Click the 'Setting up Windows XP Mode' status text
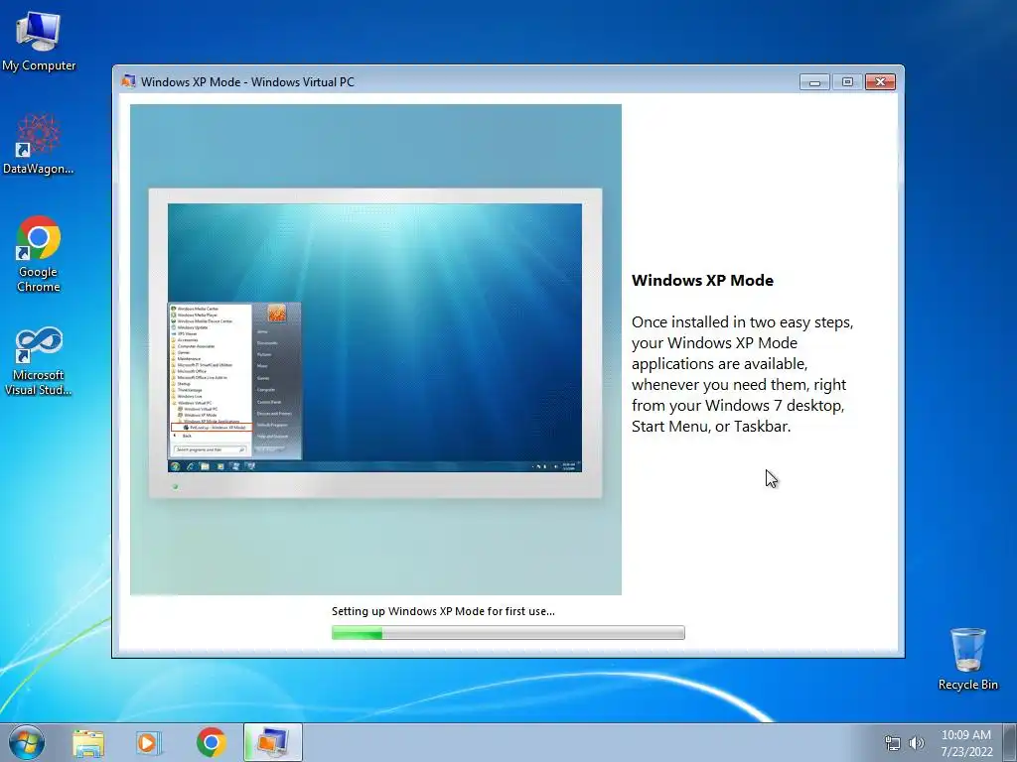Screen dimensions: 1017x762 coord(443,611)
